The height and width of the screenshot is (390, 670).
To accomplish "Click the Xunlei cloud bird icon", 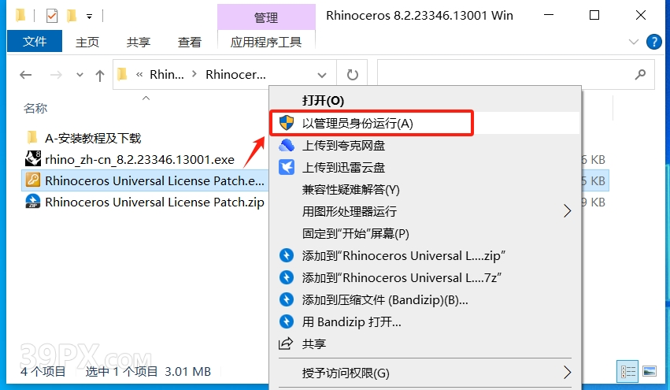I will pos(287,167).
